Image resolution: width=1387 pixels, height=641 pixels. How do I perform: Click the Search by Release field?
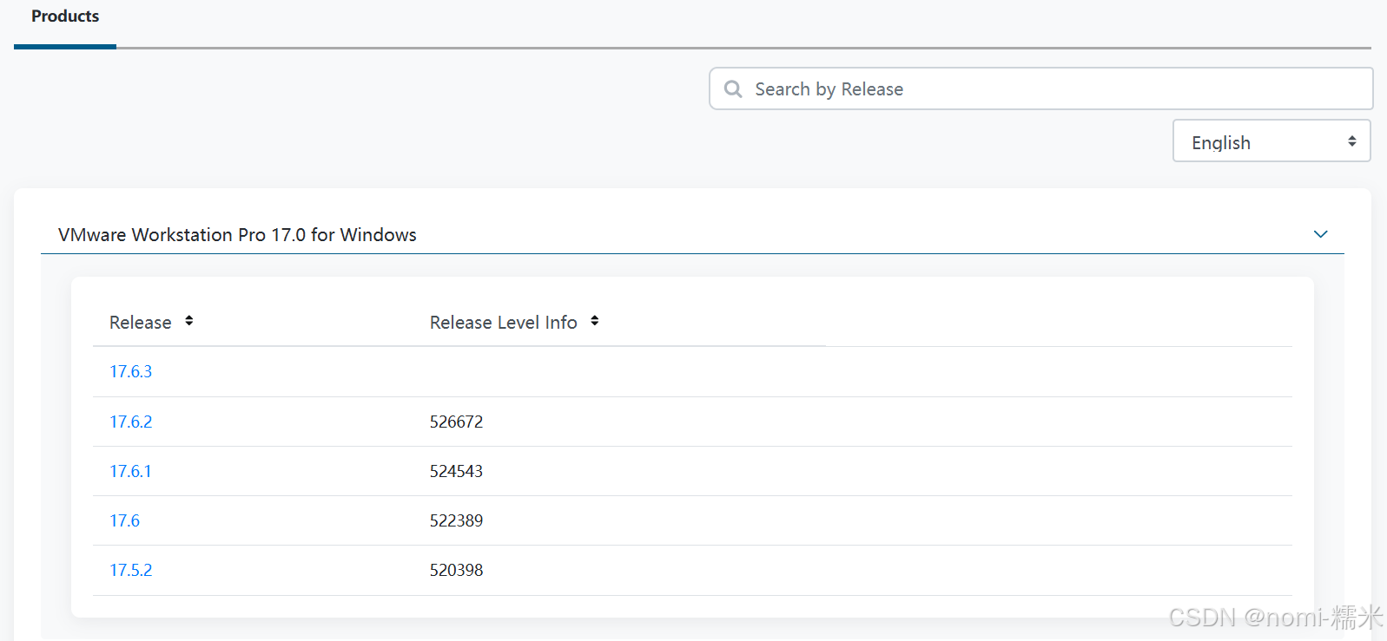(x=1040, y=88)
